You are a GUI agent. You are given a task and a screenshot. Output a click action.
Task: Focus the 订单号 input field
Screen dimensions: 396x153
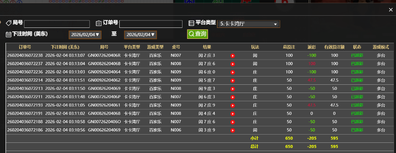tap(151, 24)
